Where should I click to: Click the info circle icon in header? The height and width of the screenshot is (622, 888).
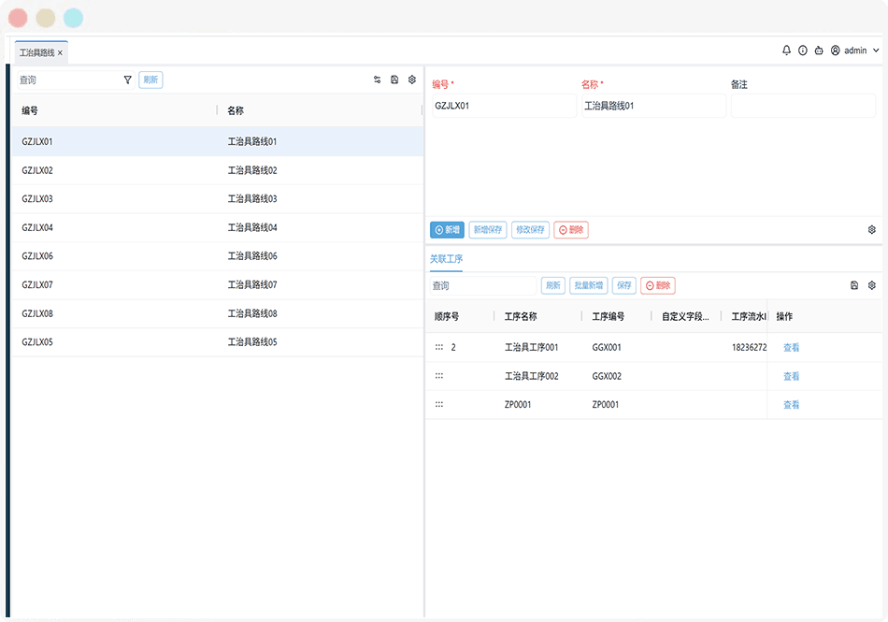[x=803, y=51]
